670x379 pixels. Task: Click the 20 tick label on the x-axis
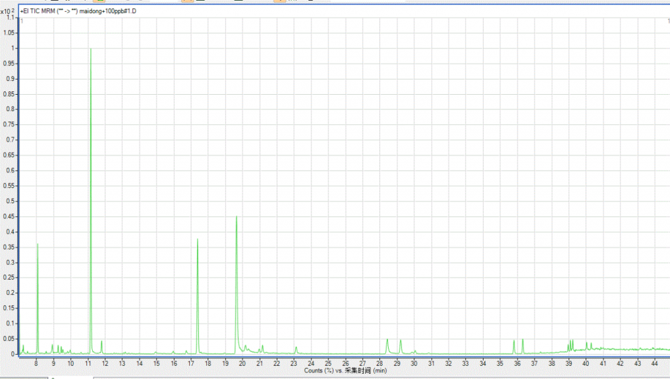coord(242,362)
